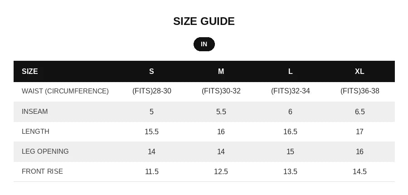
Task: Click the (FITS)28-30 waist cell
Action: 152,91
